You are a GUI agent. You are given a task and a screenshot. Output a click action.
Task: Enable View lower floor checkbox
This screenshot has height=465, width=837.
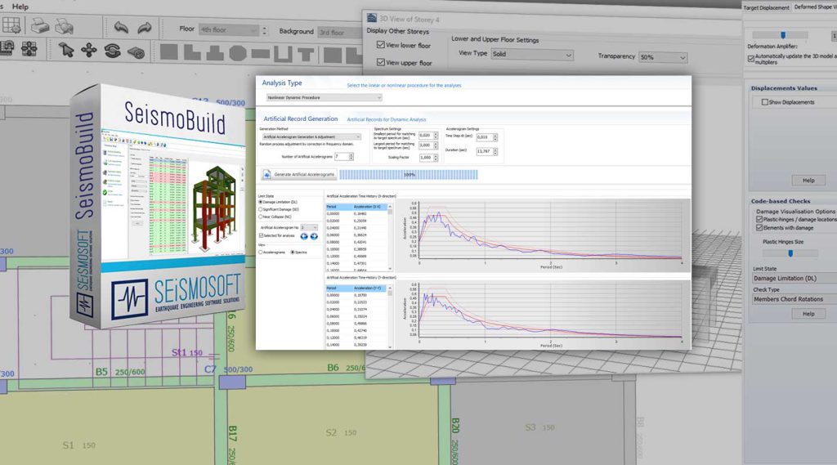click(x=381, y=45)
